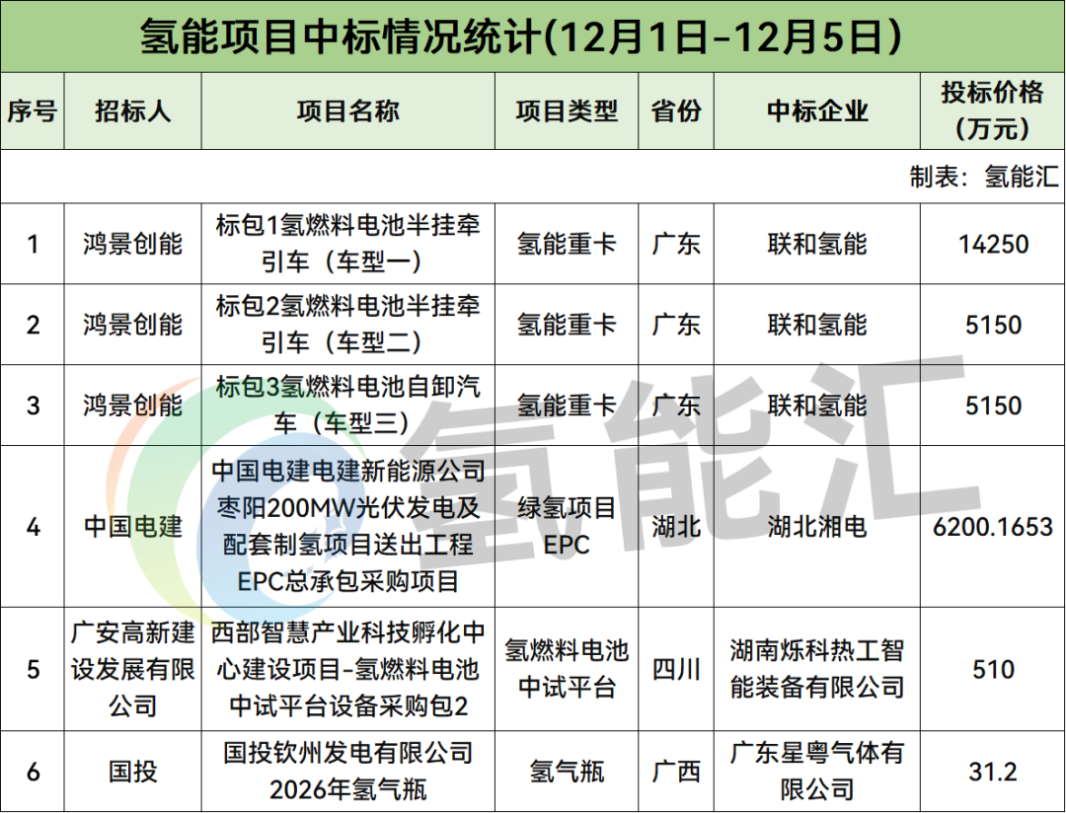Select the 广安高新建设发展有限公司 tenderer cell
Viewport: 1066px width, 813px height.
(x=133, y=668)
